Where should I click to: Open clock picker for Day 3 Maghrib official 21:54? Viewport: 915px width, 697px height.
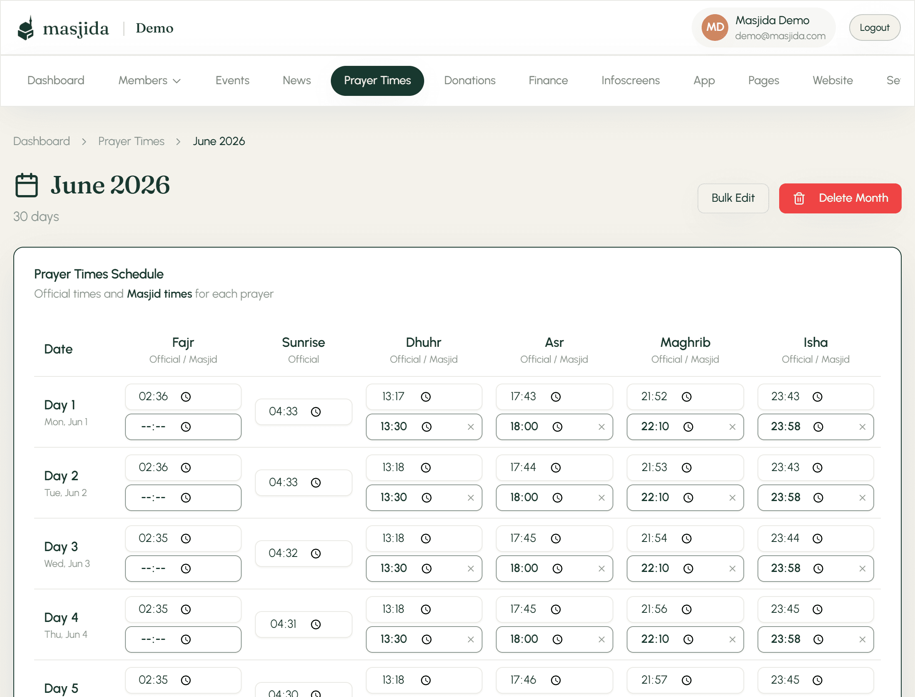pos(687,538)
